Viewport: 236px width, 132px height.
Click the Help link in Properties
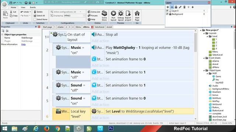(23, 44)
